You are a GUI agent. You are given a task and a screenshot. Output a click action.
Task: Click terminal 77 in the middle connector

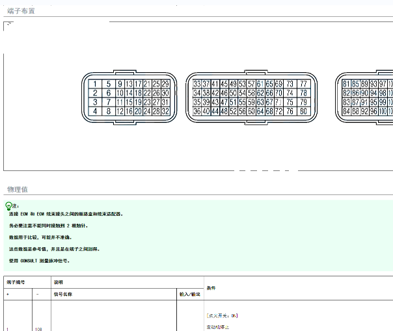pos(303,84)
